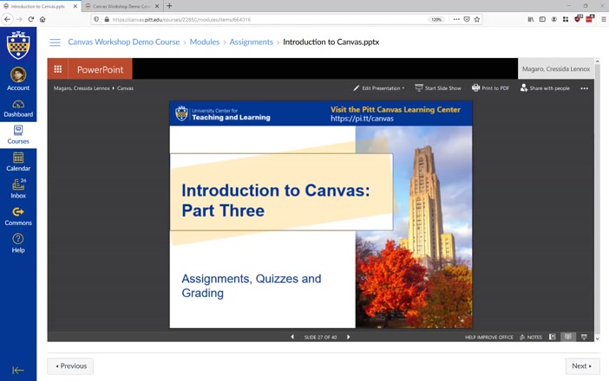This screenshot has height=381, width=609.
Task: Open the Calendar in Canvas sidebar
Action: pos(18,162)
